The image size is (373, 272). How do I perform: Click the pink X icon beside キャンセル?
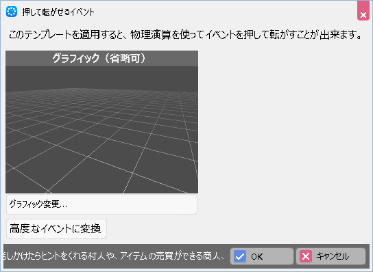click(306, 256)
